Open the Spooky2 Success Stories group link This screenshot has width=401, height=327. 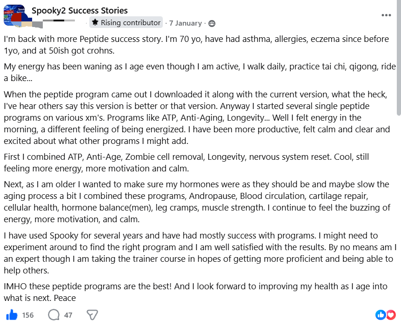click(80, 11)
